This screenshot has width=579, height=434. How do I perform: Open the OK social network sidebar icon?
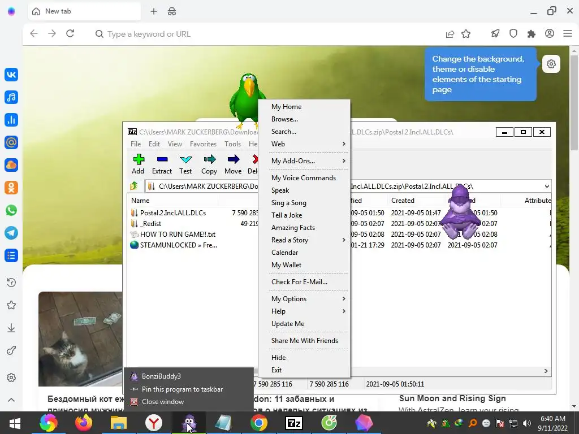pyautogui.click(x=11, y=188)
